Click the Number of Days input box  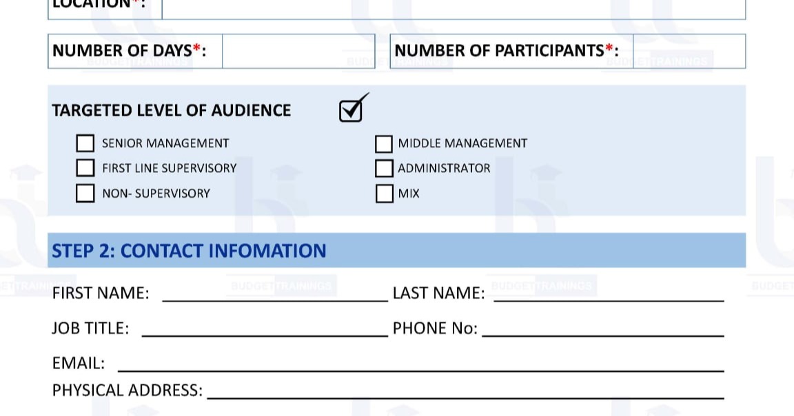click(x=298, y=51)
